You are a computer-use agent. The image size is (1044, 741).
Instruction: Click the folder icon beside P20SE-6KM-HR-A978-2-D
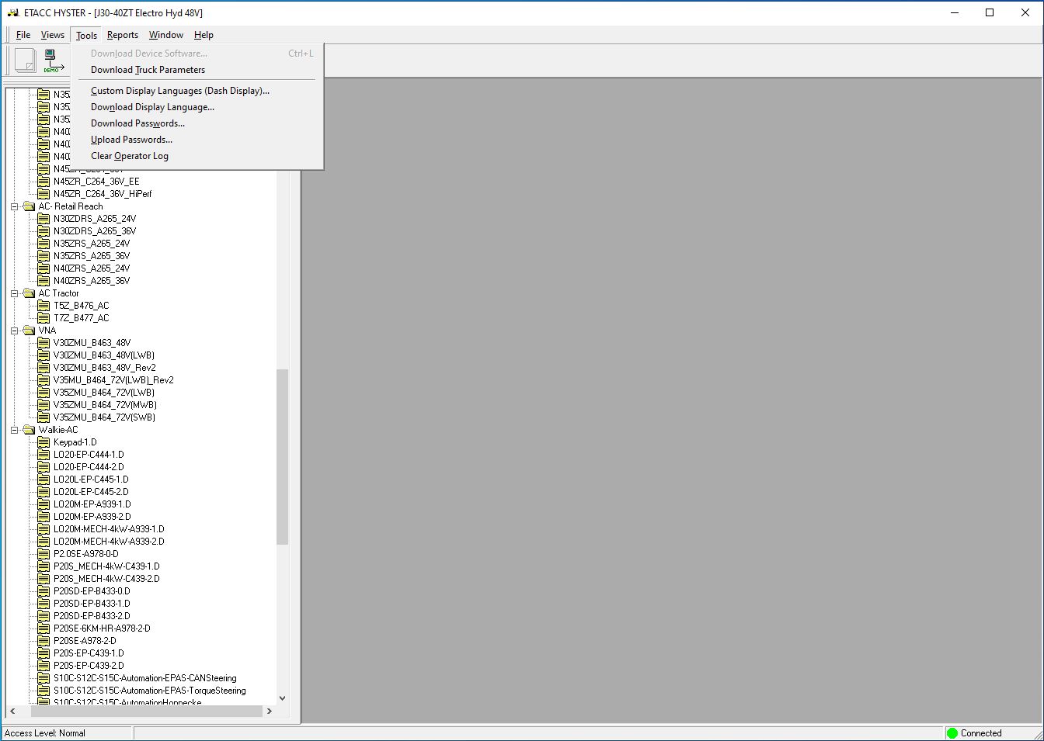(44, 628)
